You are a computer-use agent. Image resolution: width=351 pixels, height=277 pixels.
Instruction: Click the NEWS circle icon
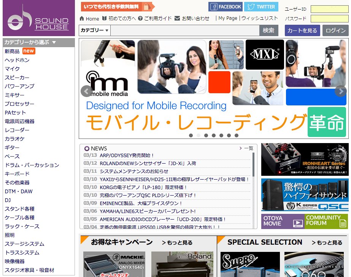tap(87, 148)
